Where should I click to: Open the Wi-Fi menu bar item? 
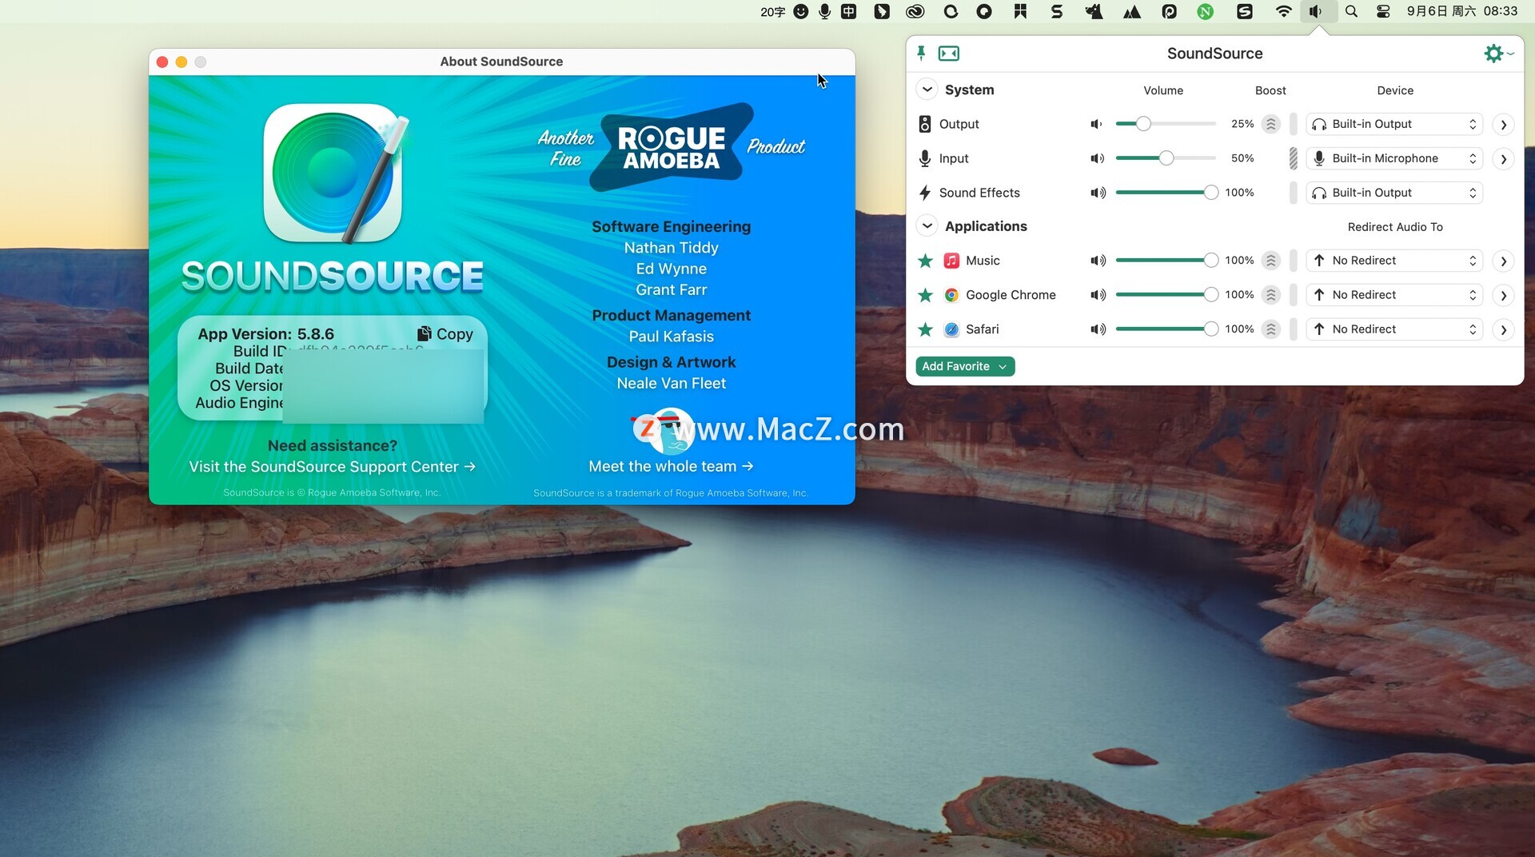(x=1283, y=11)
